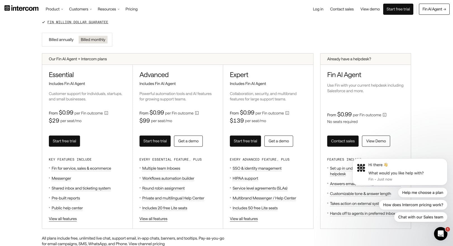Choose 'How does Intercom pricing work?' reply
The width and height of the screenshot is (453, 246).
(413, 205)
